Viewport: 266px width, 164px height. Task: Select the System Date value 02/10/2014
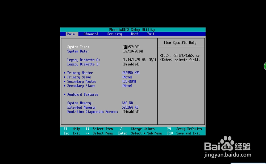pos(133,51)
